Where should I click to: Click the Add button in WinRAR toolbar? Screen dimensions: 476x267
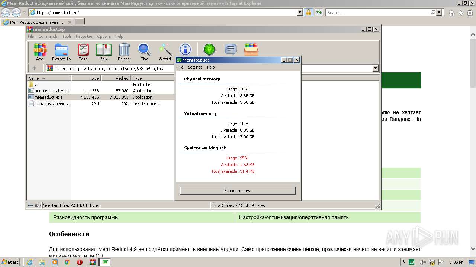pyautogui.click(x=40, y=52)
